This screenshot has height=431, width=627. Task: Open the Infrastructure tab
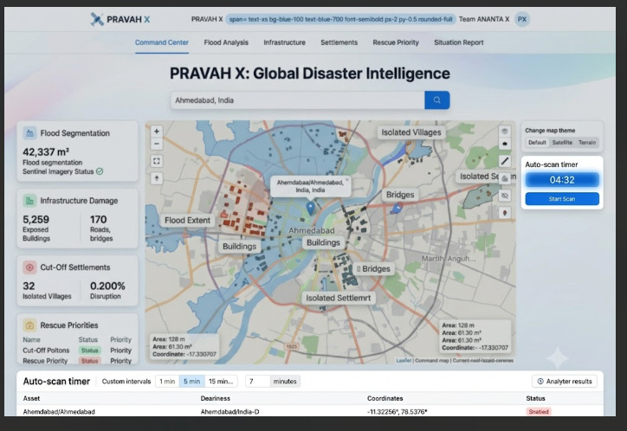pos(284,42)
